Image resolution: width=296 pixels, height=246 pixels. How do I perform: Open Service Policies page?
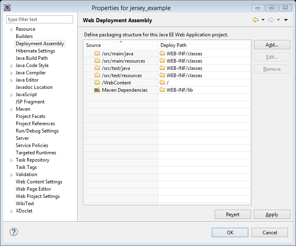point(32,145)
